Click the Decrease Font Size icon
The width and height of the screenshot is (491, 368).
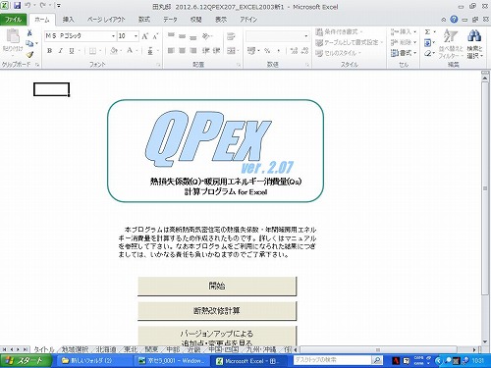(x=155, y=36)
